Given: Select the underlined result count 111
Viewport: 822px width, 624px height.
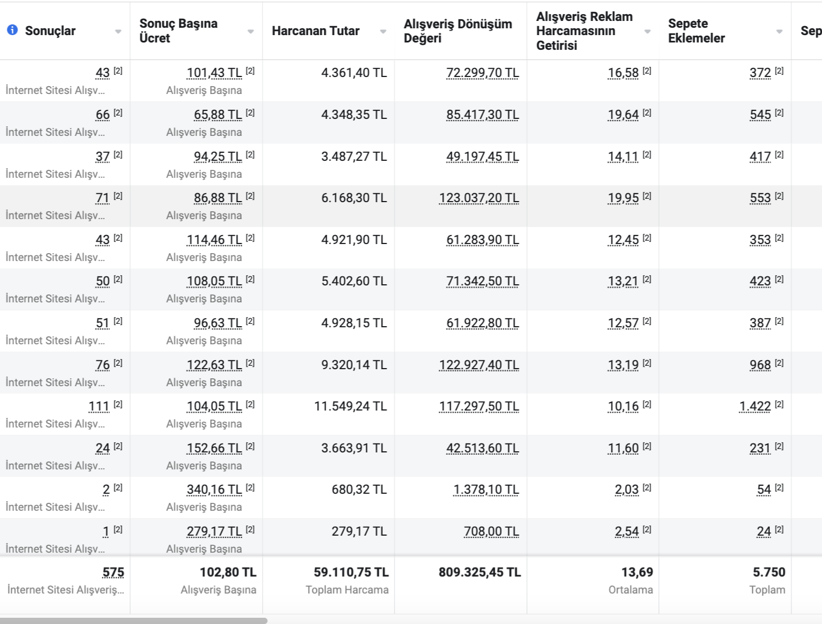Looking at the screenshot, I should pyautogui.click(x=99, y=407).
